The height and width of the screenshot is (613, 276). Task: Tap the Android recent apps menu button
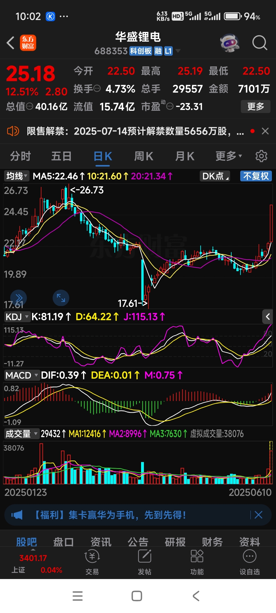point(78,596)
